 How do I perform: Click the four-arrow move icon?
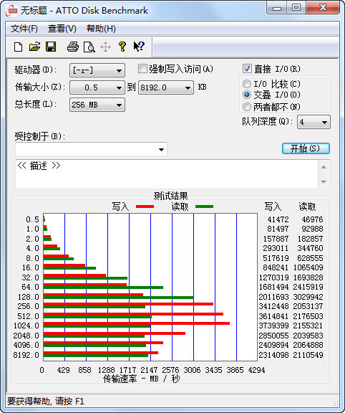(105, 47)
